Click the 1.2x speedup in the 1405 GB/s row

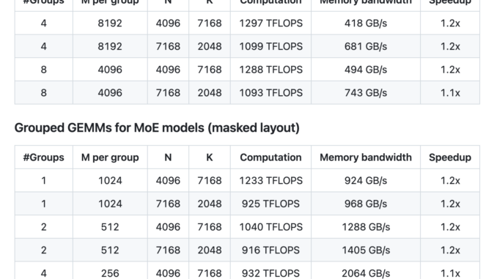pyautogui.click(x=450, y=250)
